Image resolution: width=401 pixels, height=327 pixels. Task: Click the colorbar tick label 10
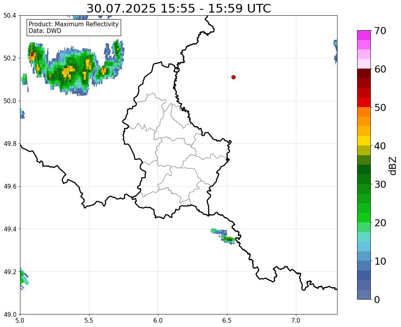tap(380, 261)
